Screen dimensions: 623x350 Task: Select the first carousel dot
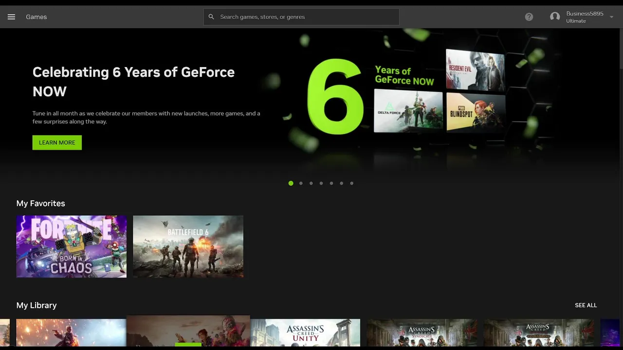pyautogui.click(x=291, y=183)
